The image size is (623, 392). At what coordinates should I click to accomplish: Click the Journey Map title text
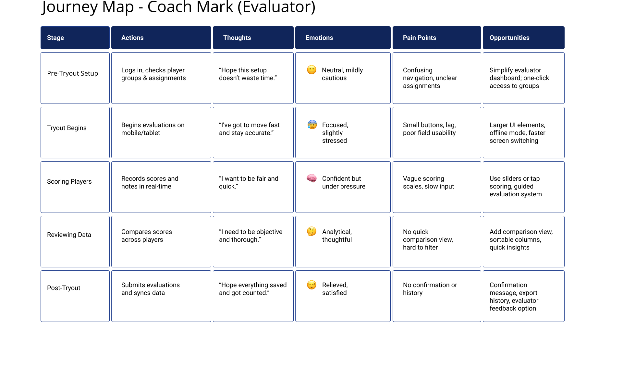click(x=178, y=7)
